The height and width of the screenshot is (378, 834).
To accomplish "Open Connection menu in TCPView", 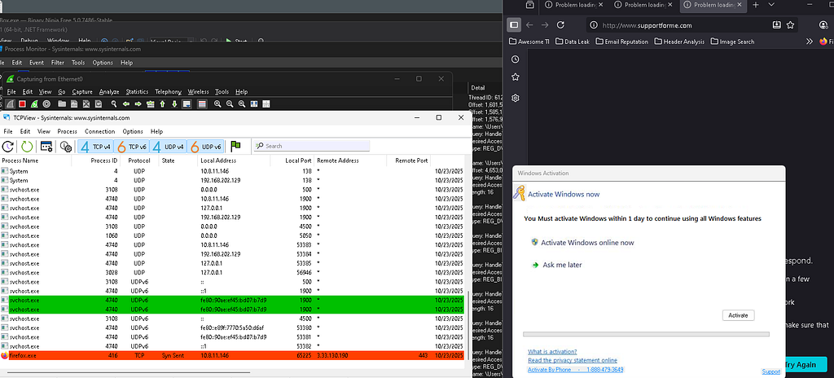I will pos(99,131).
